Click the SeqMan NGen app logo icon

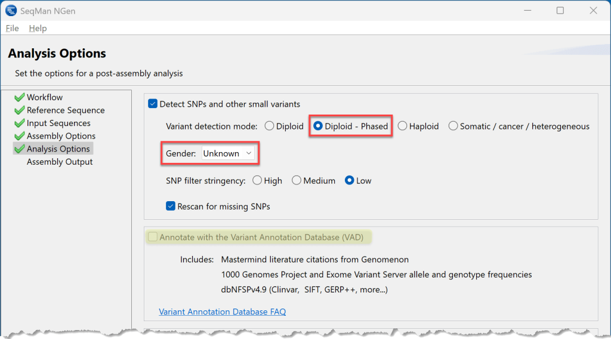[x=11, y=11]
